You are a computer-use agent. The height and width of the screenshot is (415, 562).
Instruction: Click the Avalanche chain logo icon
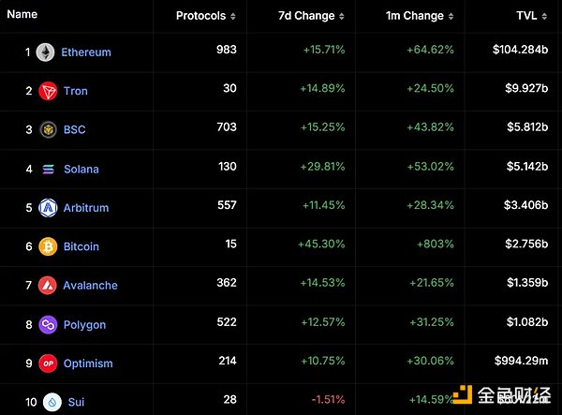click(x=48, y=285)
